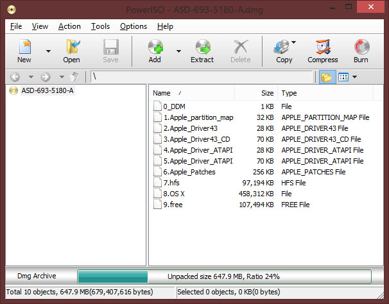Click the Open file toolbar icon

73,47
